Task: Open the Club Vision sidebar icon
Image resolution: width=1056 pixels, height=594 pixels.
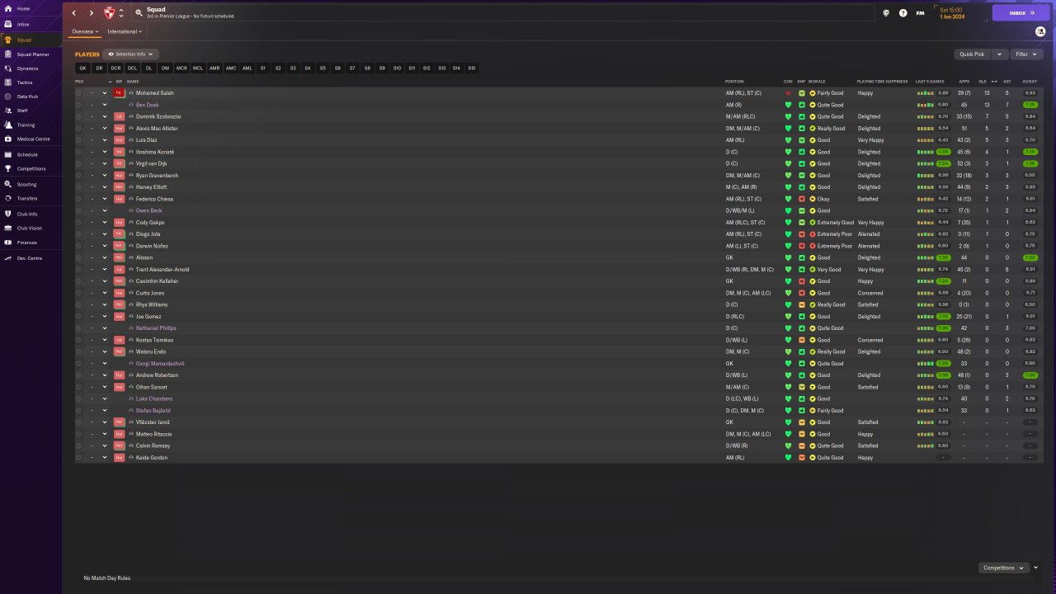Action: pos(7,228)
